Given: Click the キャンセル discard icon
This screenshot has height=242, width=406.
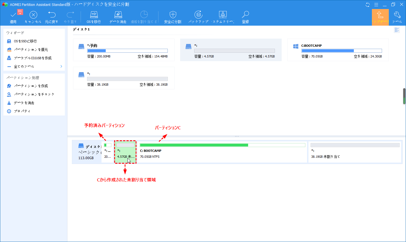Looking at the screenshot, I should 33,15.
